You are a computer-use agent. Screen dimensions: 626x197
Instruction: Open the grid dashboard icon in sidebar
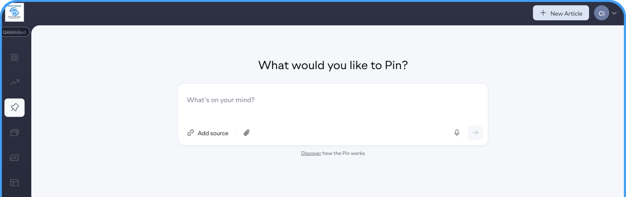coord(14,57)
